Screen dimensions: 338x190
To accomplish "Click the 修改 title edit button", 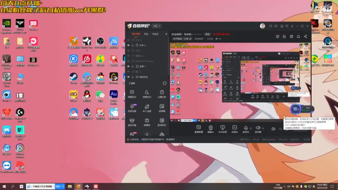I will click(207, 34).
